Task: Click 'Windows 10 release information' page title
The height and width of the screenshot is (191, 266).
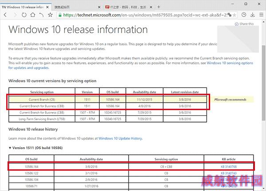Action: coord(78,30)
